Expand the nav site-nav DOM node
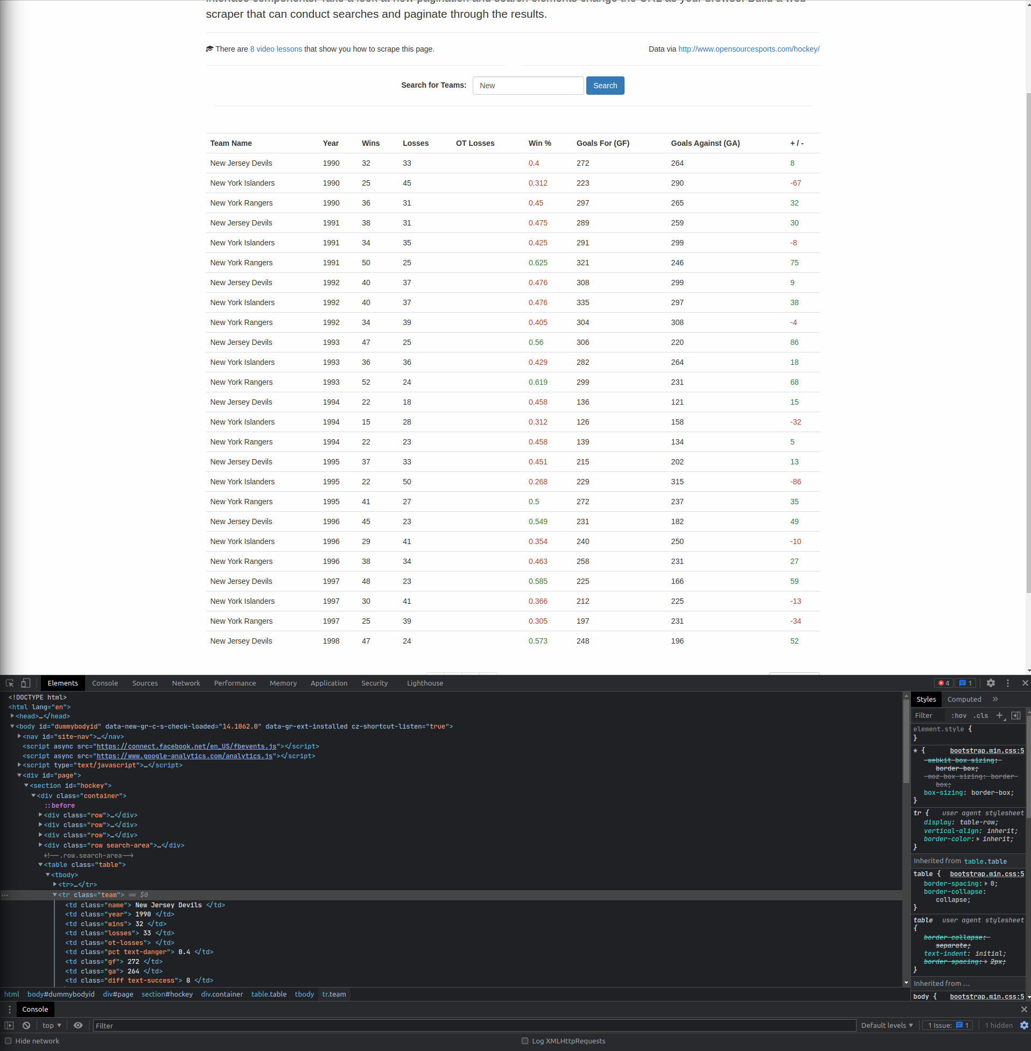Viewport: 1031px width, 1051px height. pos(19,737)
